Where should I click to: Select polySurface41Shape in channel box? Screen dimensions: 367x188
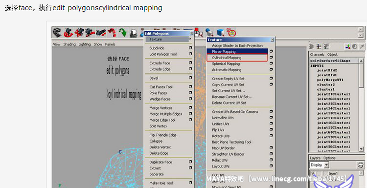pos(330,61)
